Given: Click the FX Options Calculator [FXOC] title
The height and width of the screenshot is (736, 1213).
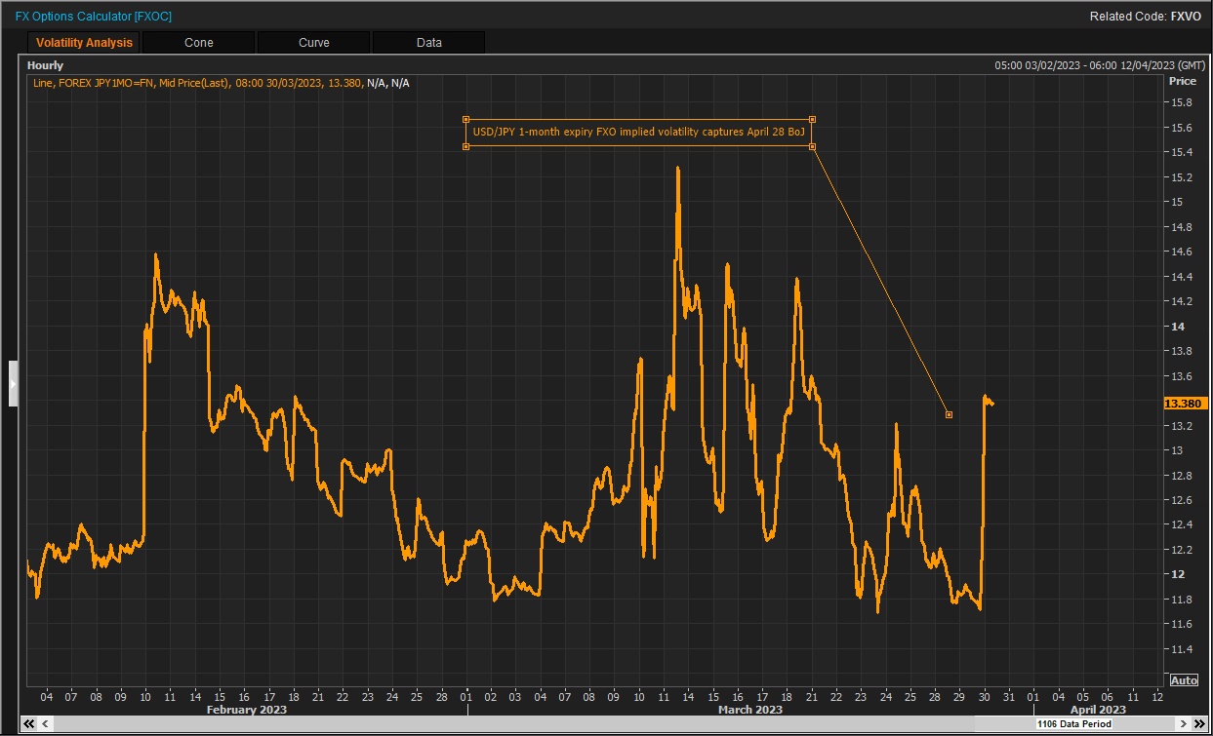Looking at the screenshot, I should coord(93,17).
